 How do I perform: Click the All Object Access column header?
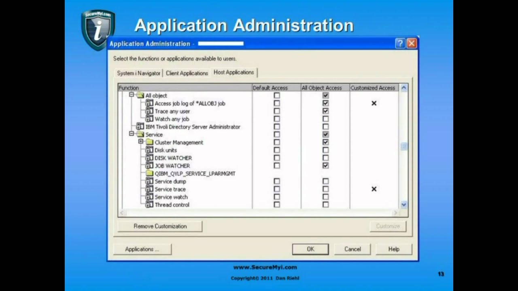325,88
